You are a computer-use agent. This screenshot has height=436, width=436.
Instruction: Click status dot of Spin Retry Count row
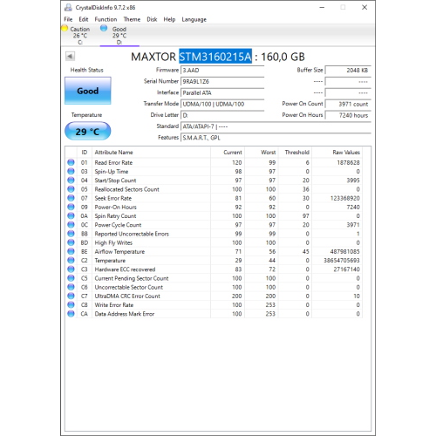[x=71, y=216]
